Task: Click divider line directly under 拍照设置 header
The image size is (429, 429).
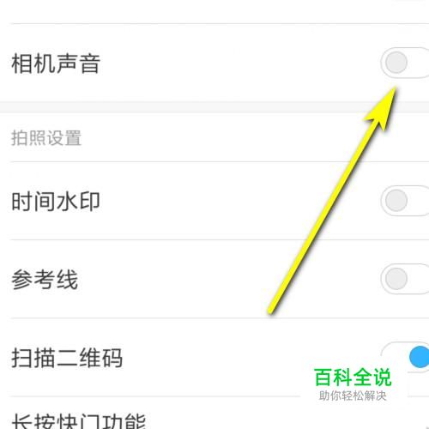Action: 220,161
